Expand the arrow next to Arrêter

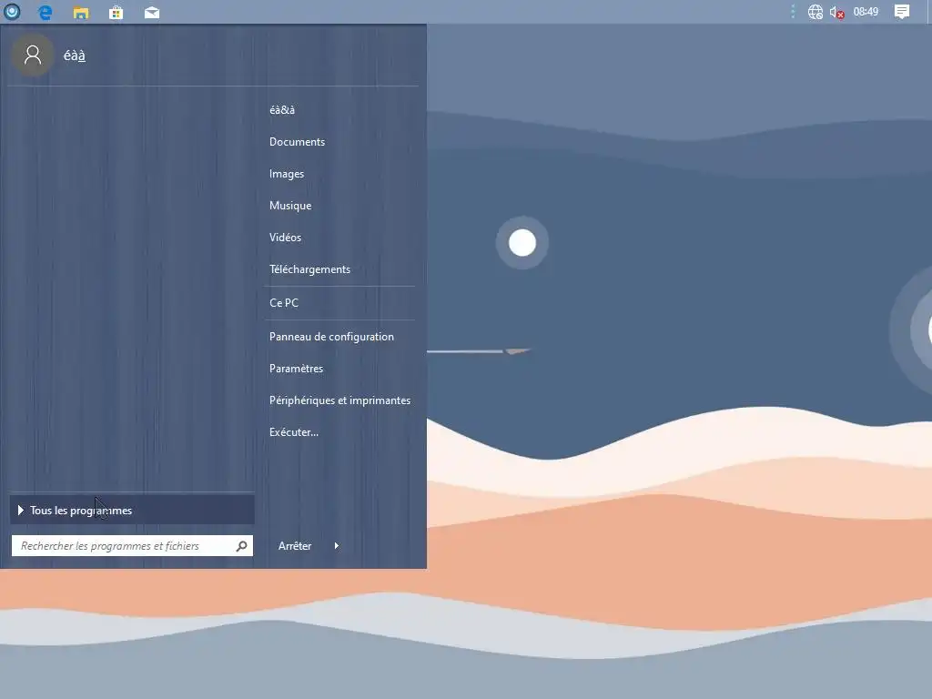(x=337, y=546)
